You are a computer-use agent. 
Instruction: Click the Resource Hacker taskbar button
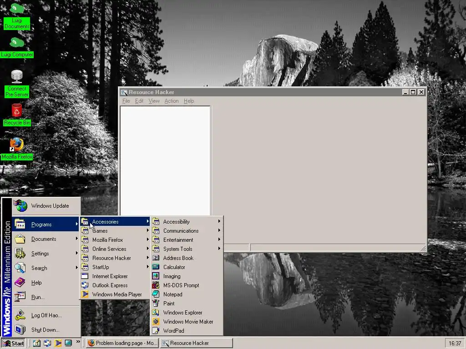click(x=197, y=343)
